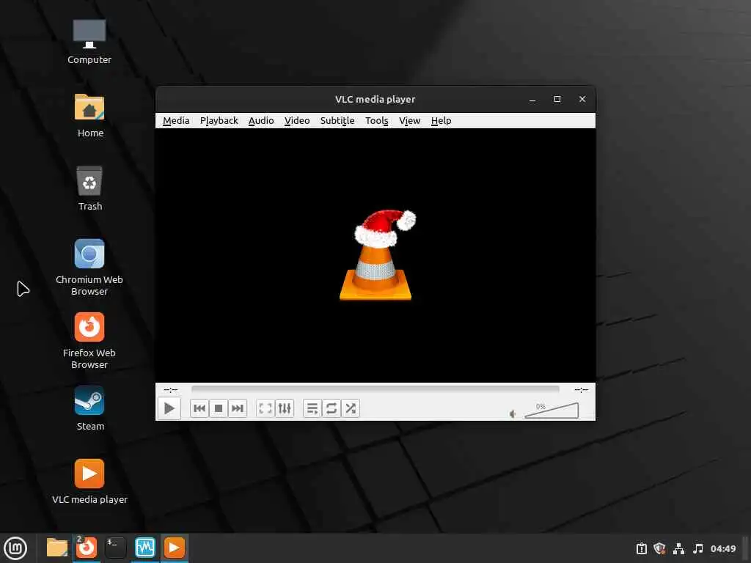Select the Chromium Web Browser desktop icon
751x563 pixels.
click(x=89, y=268)
